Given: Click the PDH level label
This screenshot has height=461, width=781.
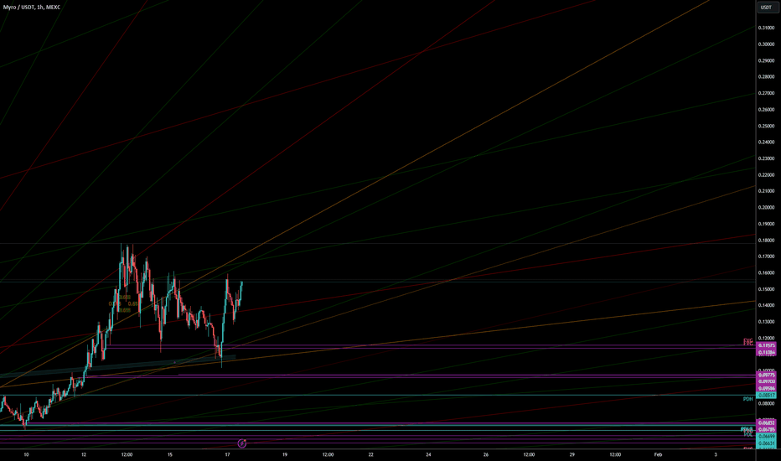Looking at the screenshot, I should [747, 399].
